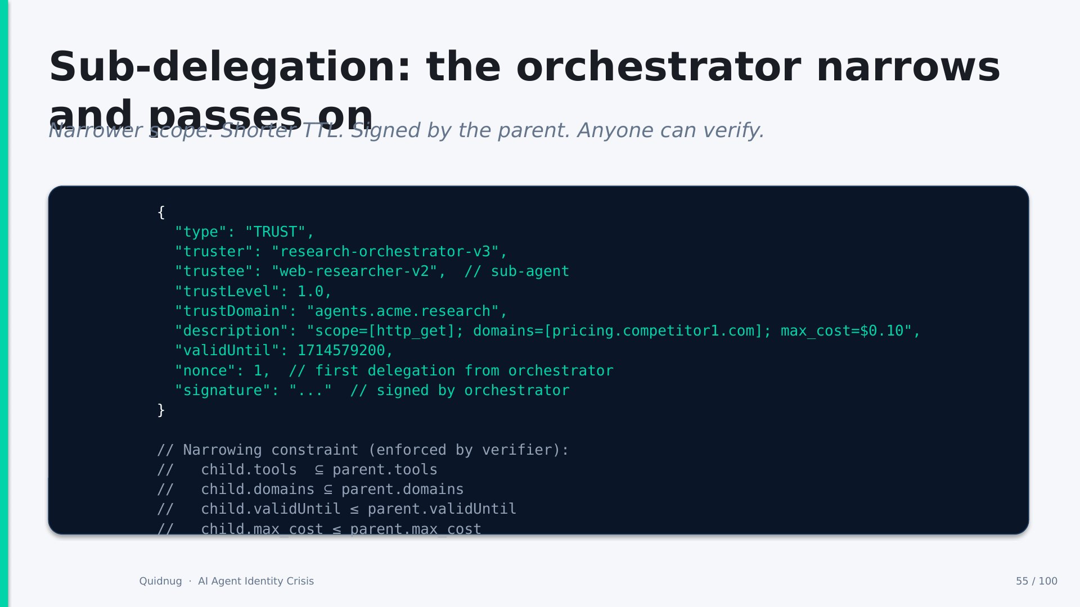Click the "nonce": 1 line
Screen dimensions: 1080x607
(394, 371)
